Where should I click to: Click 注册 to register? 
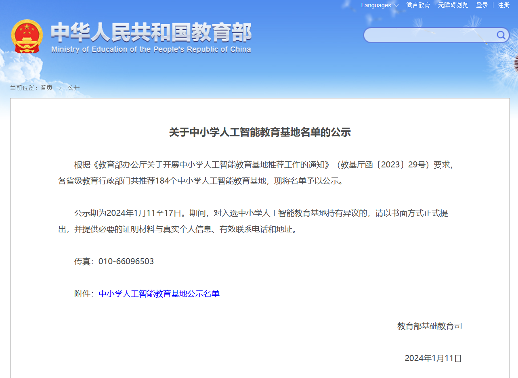(503, 5)
